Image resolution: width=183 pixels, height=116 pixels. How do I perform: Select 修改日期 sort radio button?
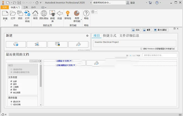[11, 104]
